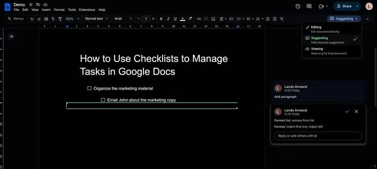This screenshot has height=169, width=377.
Task: Open the line and paragraph spacing menu
Action: [x=231, y=19]
